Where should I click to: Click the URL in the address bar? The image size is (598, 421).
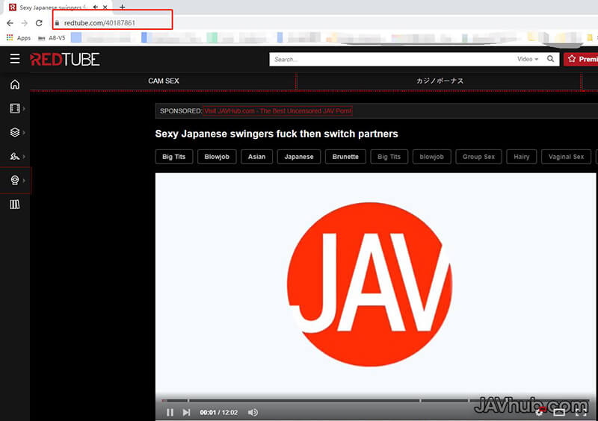[x=99, y=23]
